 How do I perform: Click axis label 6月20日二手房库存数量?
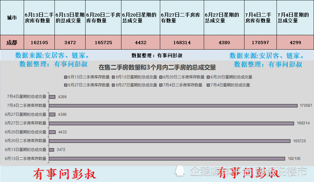coord(25,141)
